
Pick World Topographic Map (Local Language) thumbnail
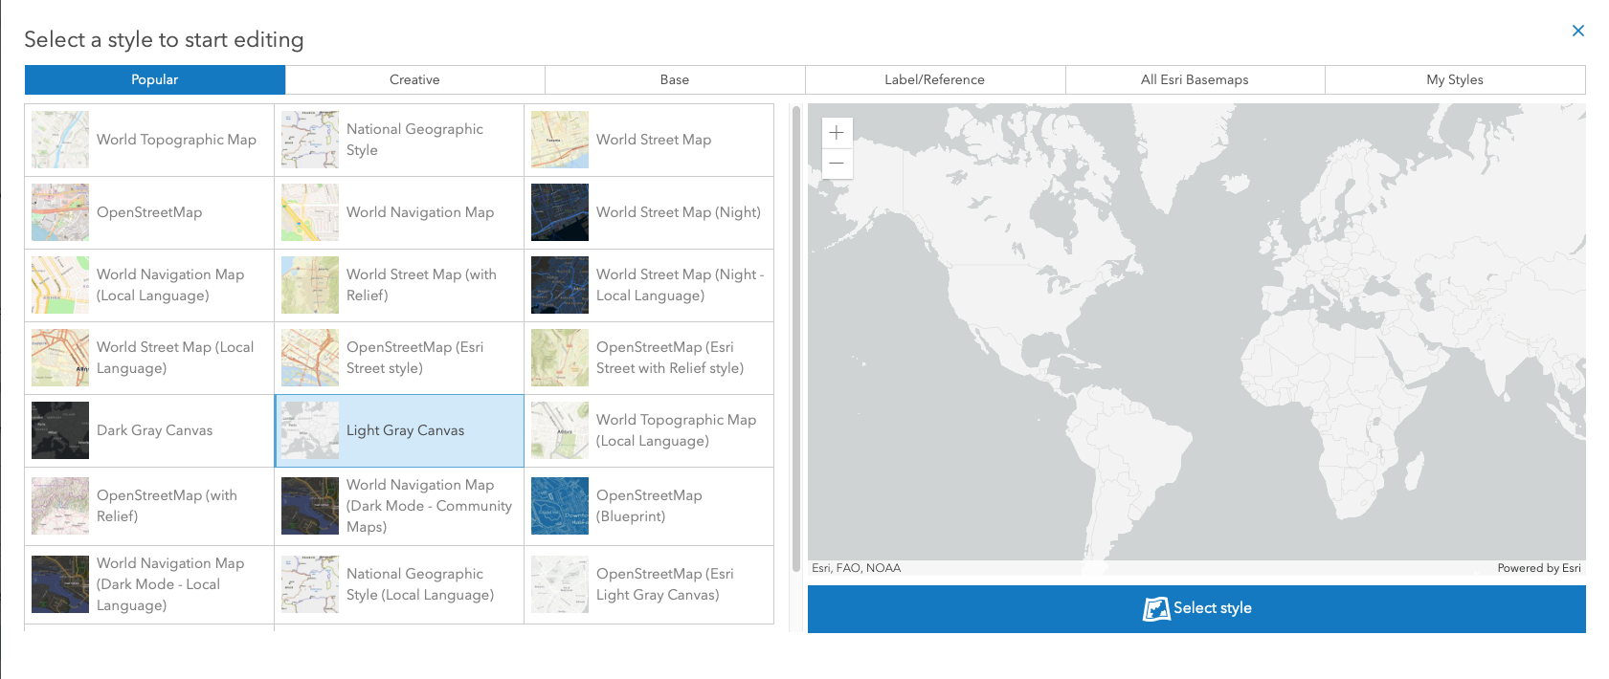pos(560,430)
